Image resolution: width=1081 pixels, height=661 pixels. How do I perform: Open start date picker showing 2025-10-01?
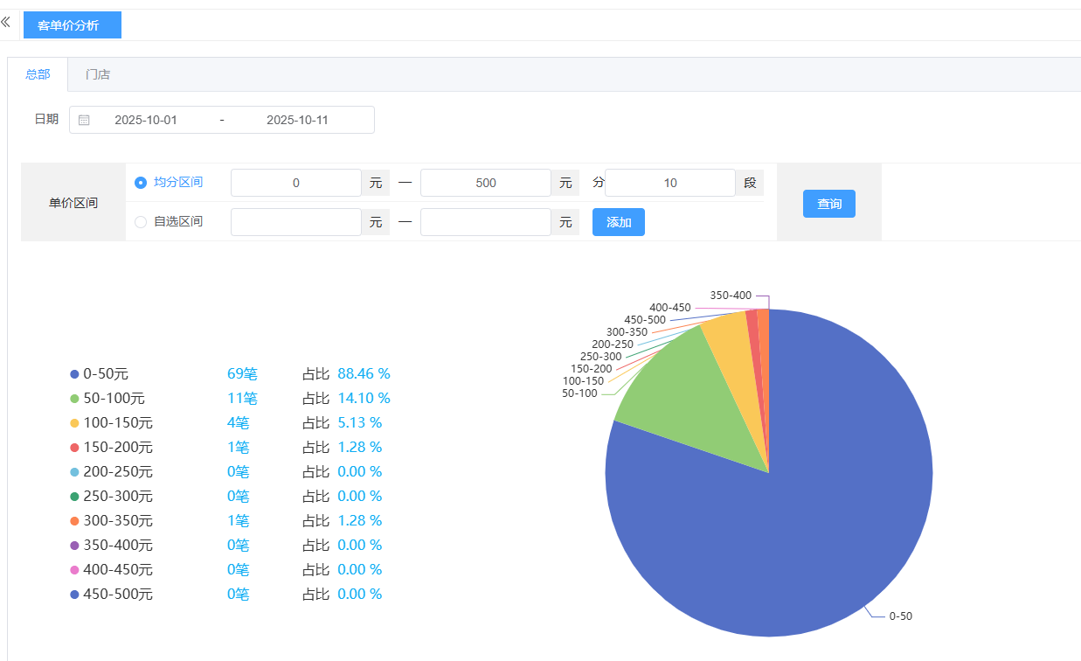coord(146,120)
